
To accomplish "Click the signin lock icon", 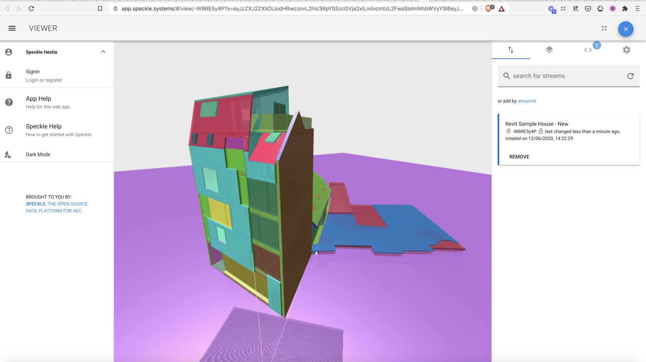I will (8, 75).
